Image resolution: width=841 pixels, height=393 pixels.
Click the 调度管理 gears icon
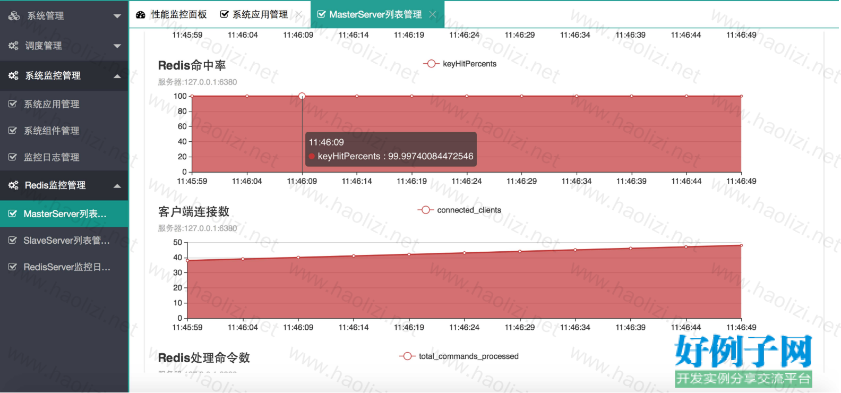(x=13, y=46)
